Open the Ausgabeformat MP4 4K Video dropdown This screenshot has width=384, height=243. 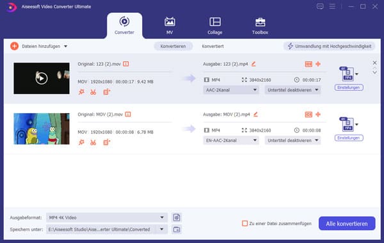tap(107, 217)
